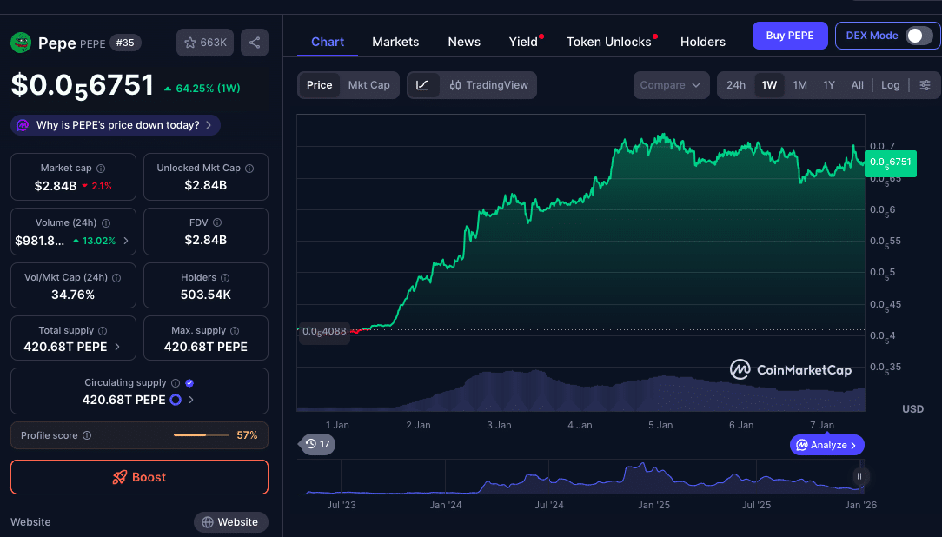Toggle Log scale
942x537 pixels.
point(891,85)
